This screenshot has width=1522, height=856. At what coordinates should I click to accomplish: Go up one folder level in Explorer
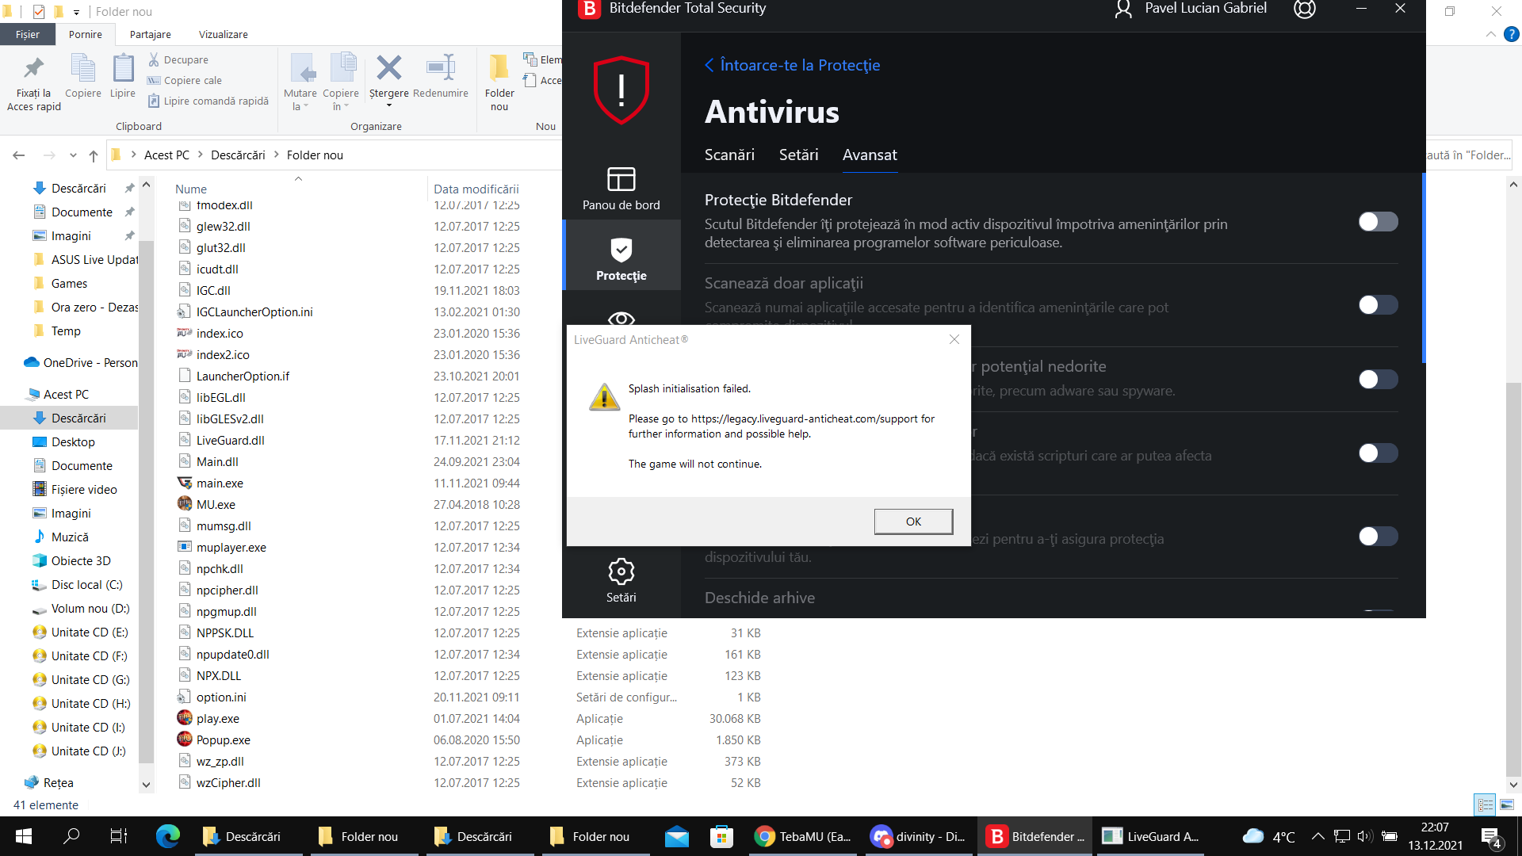tap(94, 155)
